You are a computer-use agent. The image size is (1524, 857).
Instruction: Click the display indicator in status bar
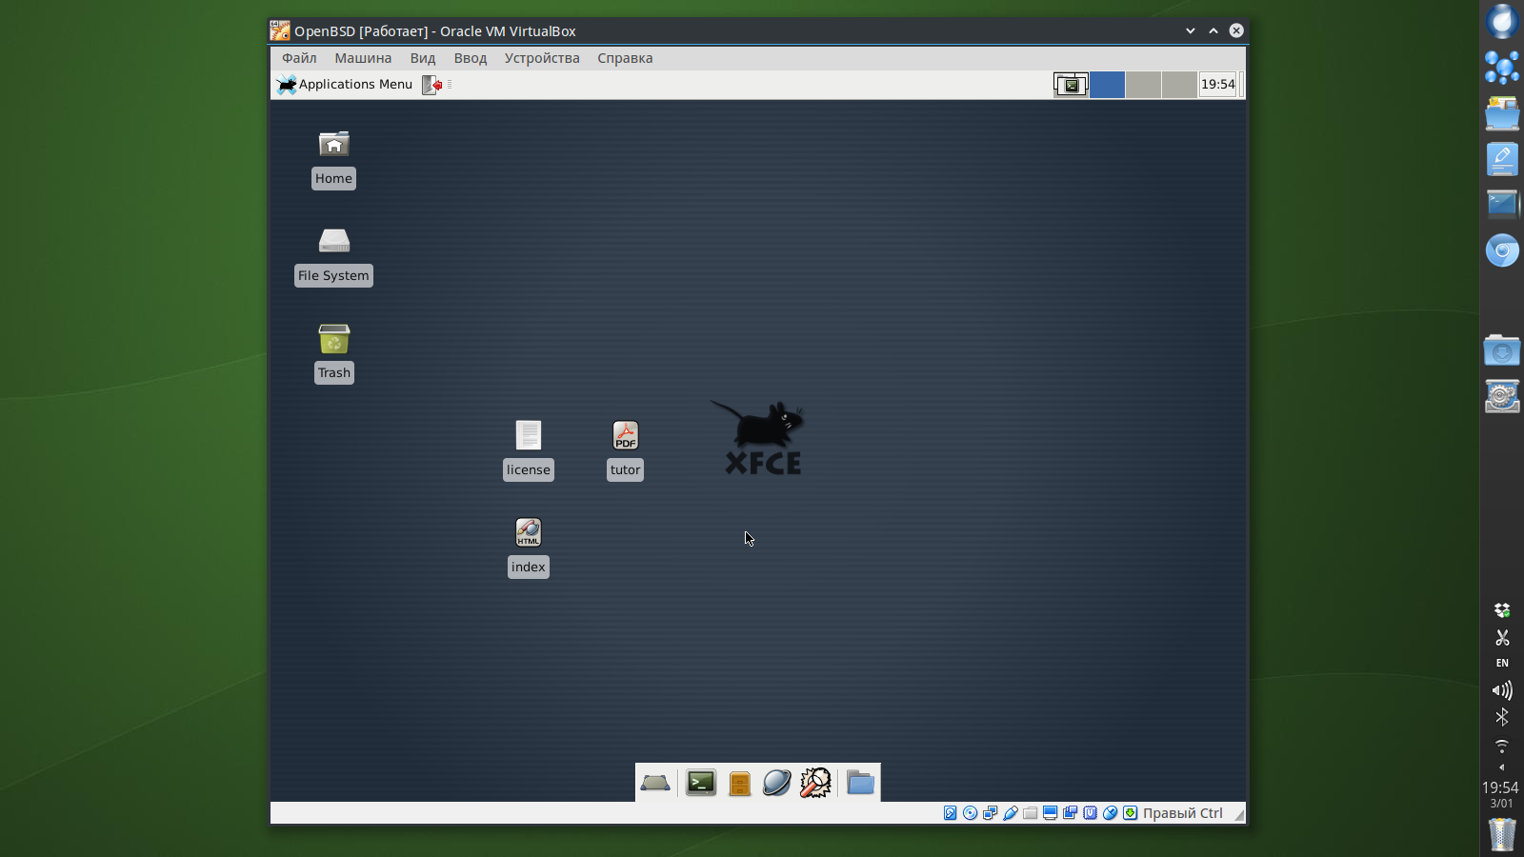[1051, 813]
